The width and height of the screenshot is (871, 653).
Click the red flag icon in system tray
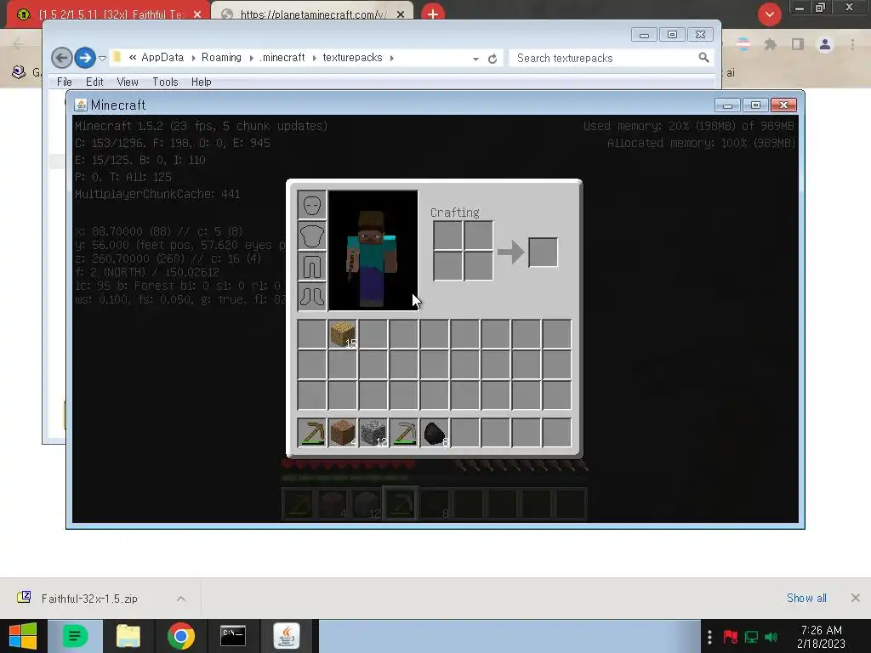pyautogui.click(x=731, y=637)
